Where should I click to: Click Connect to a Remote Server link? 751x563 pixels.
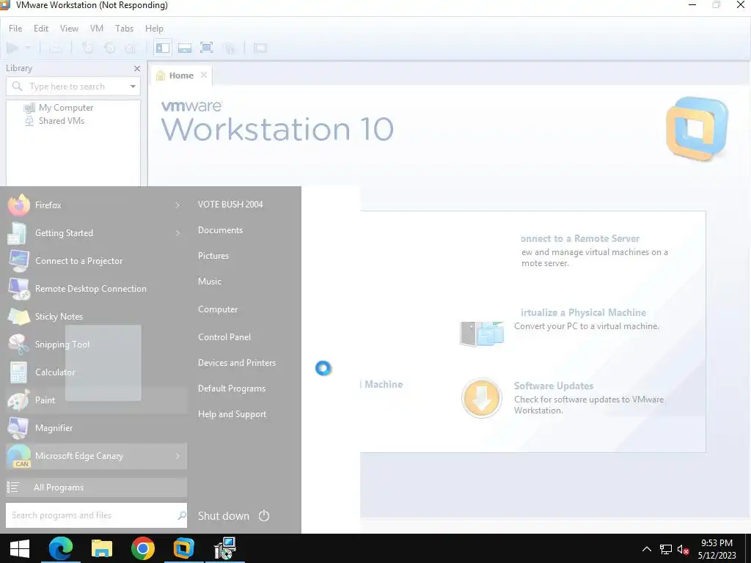[580, 238]
